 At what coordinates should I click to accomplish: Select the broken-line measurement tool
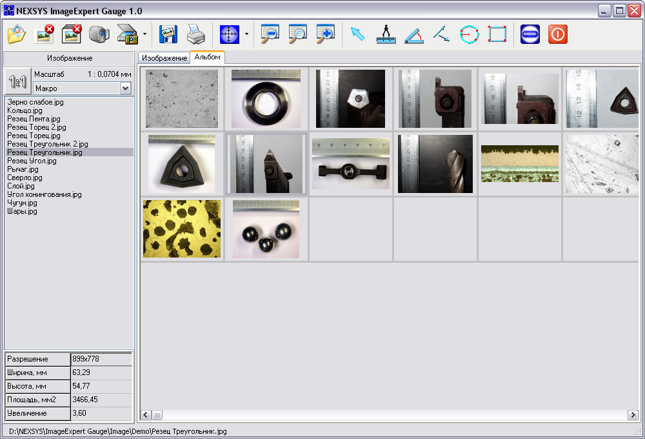(441, 34)
